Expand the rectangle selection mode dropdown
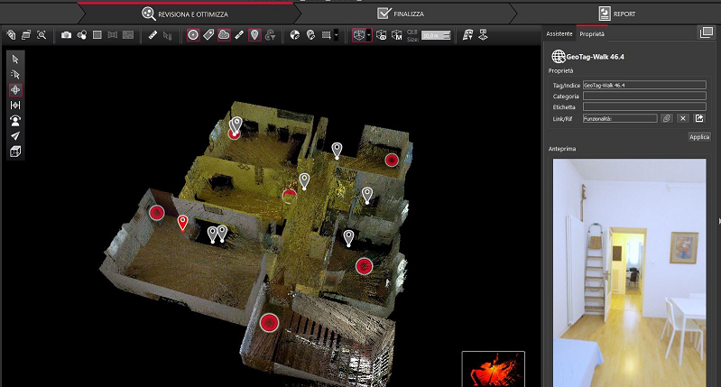 point(337,35)
